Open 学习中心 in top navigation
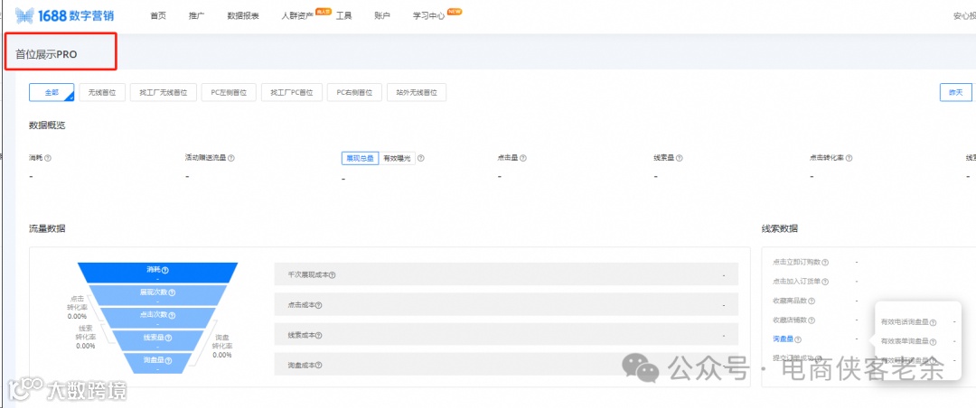 pyautogui.click(x=429, y=15)
